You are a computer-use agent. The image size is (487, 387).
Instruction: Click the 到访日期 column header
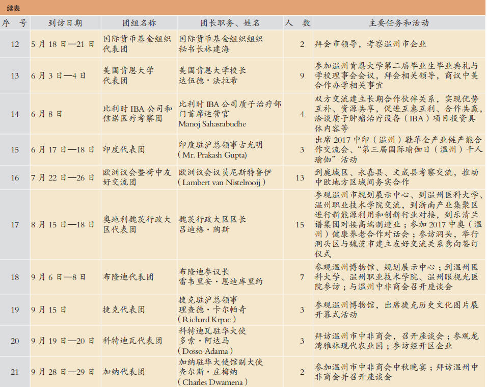65,23
